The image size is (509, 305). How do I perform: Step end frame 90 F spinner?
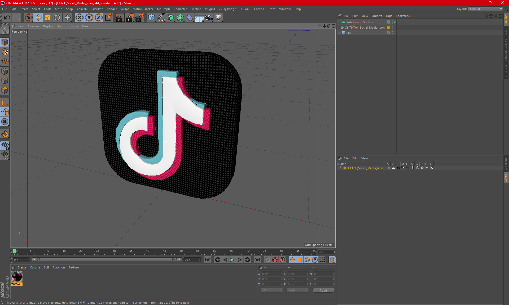tap(200, 260)
